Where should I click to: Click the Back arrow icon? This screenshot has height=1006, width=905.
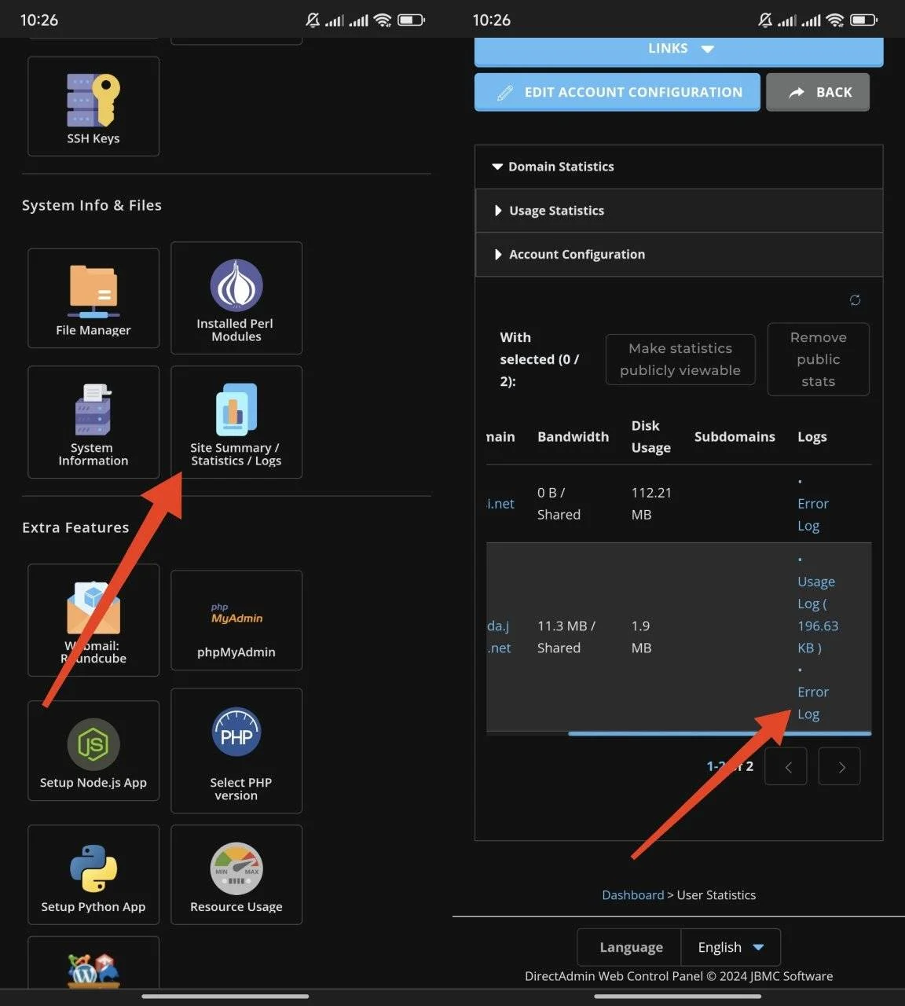[x=797, y=93]
